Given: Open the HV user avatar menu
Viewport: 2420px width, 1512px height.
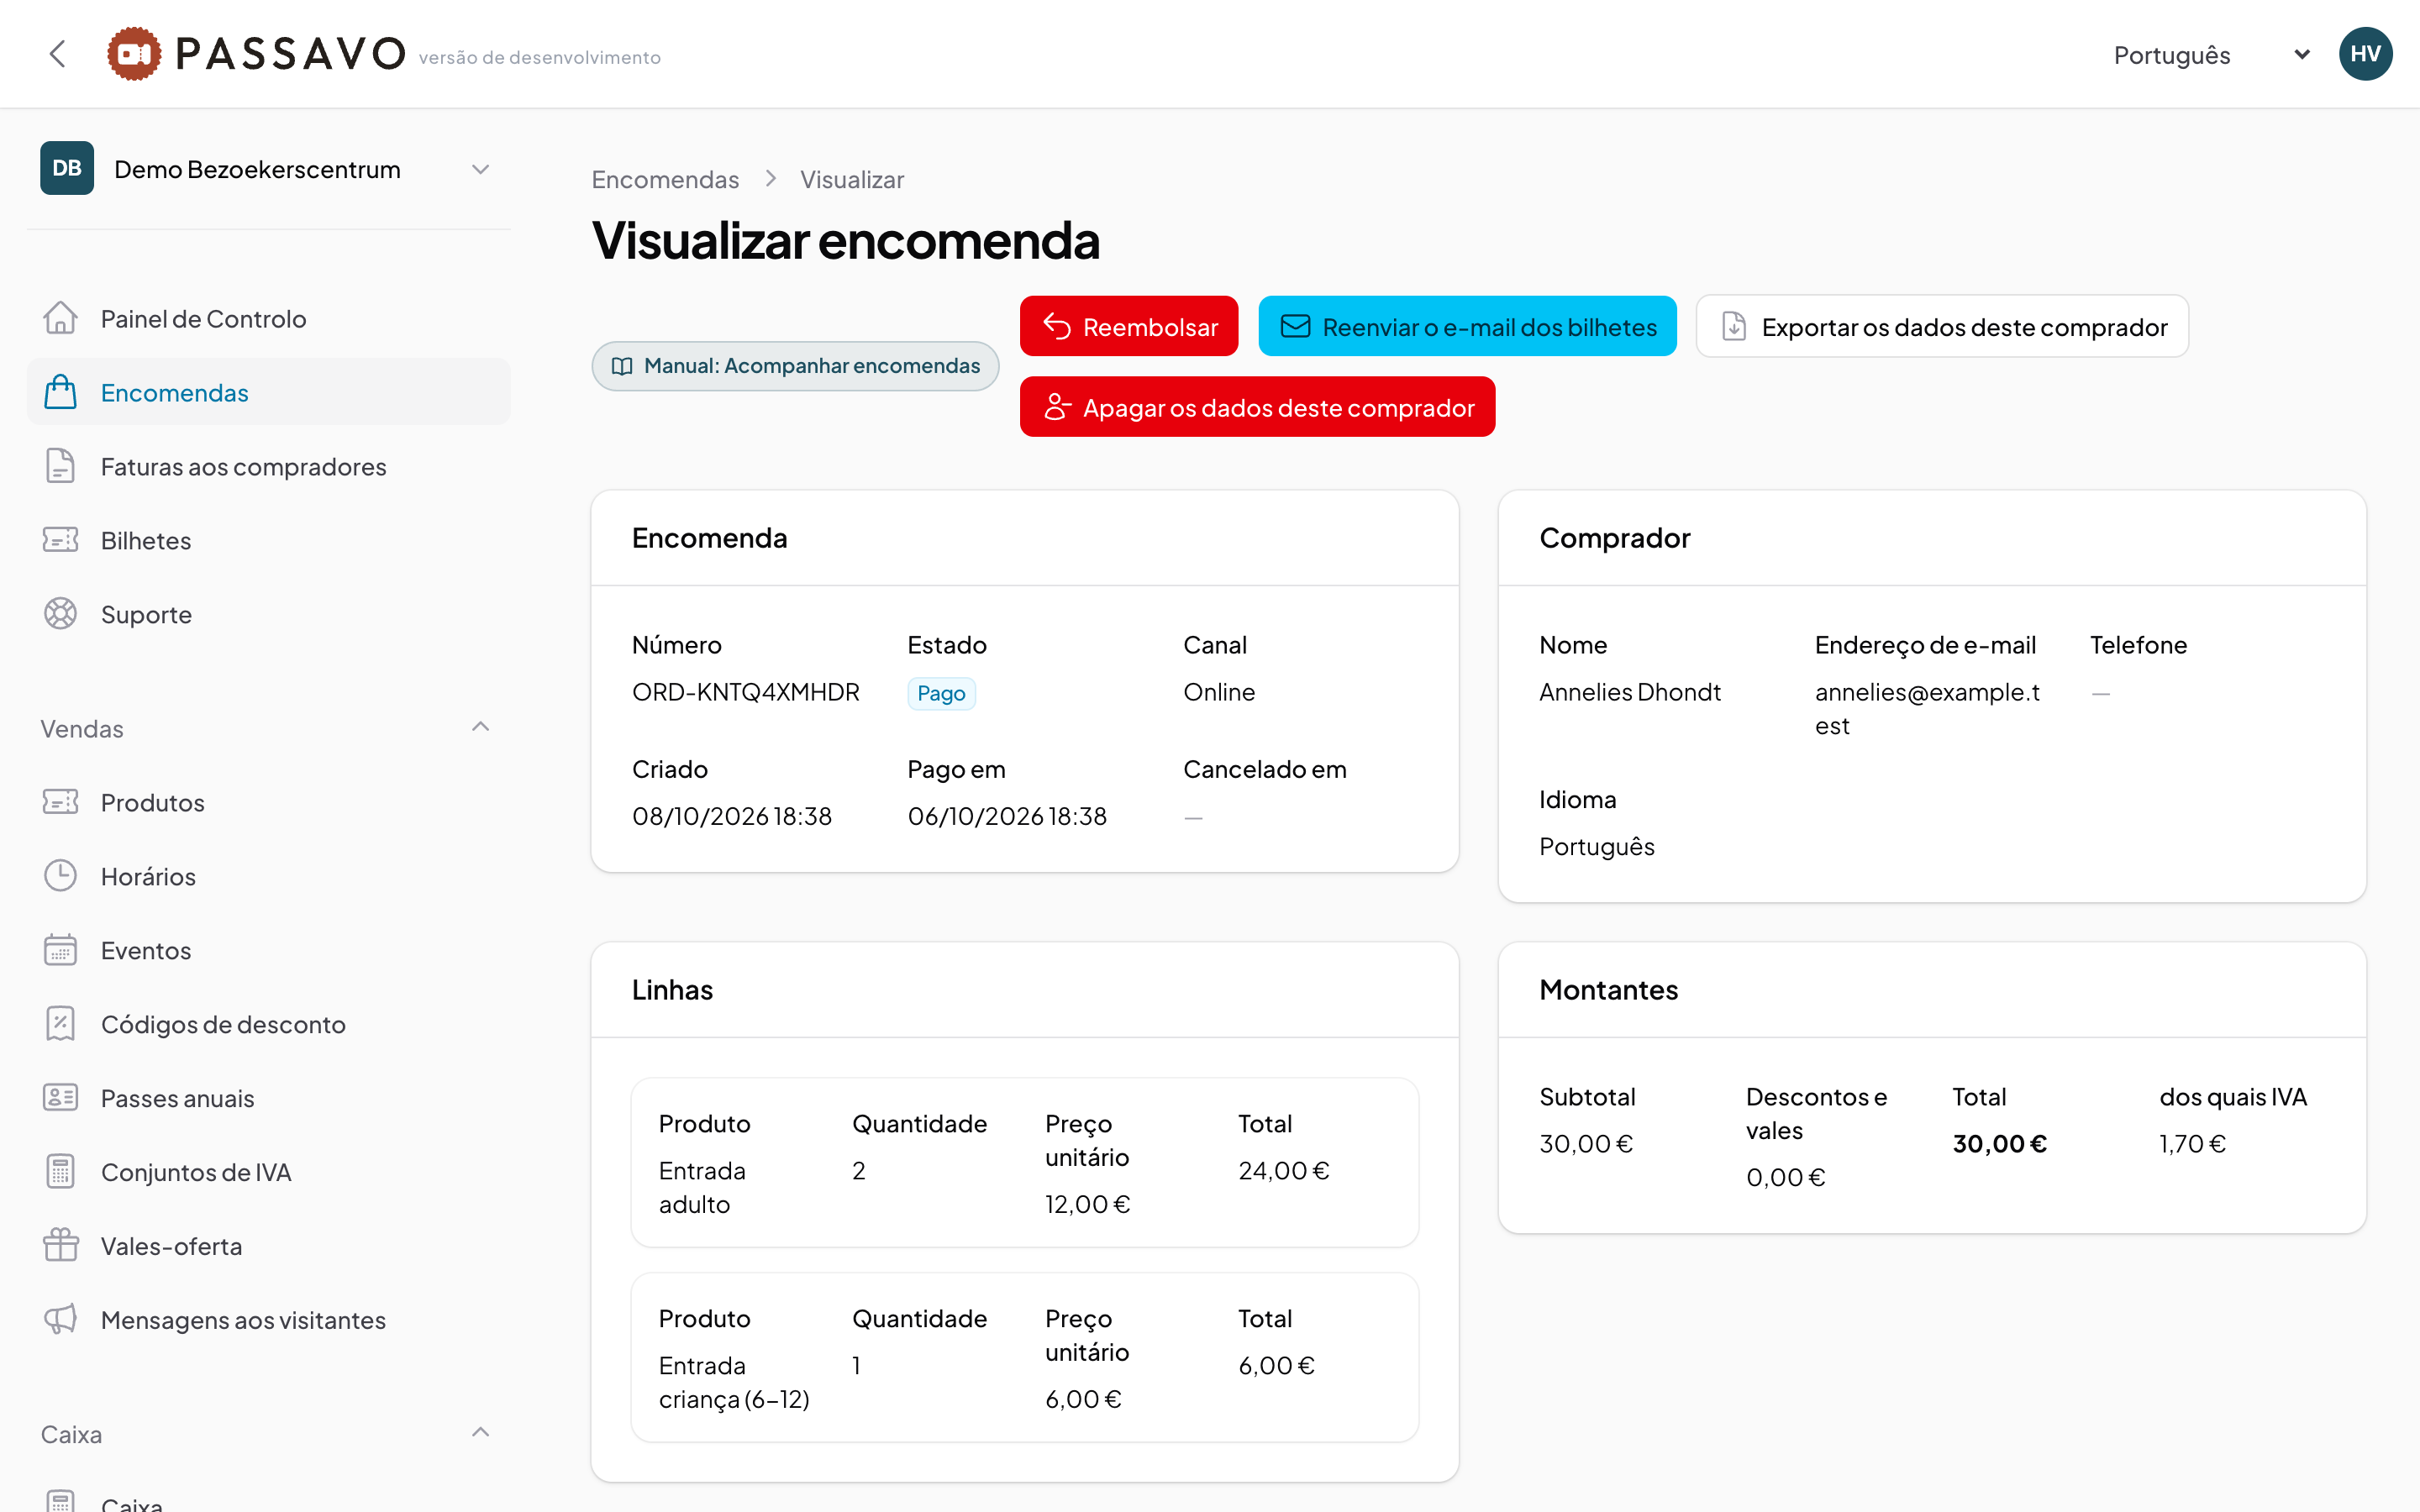Looking at the screenshot, I should click(x=2365, y=54).
